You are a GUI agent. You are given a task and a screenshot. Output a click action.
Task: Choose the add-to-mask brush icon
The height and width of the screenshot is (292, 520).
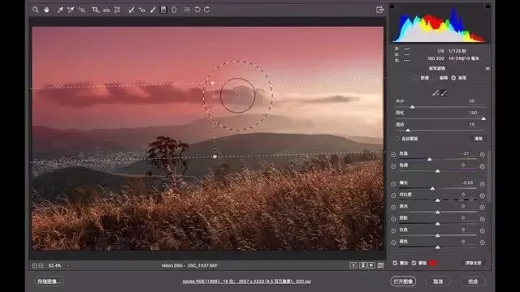(435, 93)
